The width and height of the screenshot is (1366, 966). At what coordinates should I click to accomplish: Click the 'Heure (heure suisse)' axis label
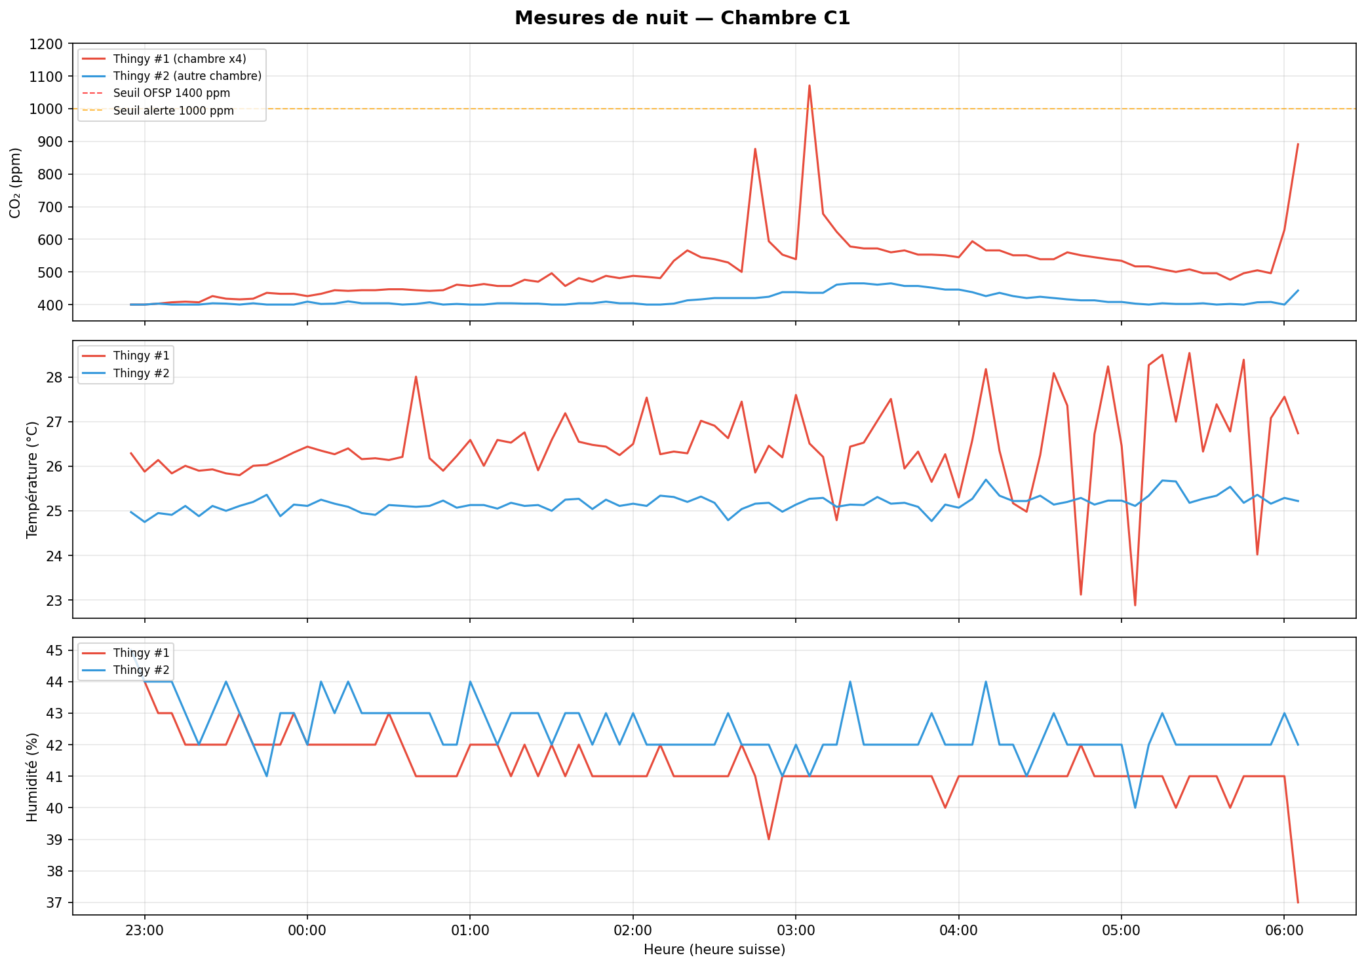click(x=714, y=950)
